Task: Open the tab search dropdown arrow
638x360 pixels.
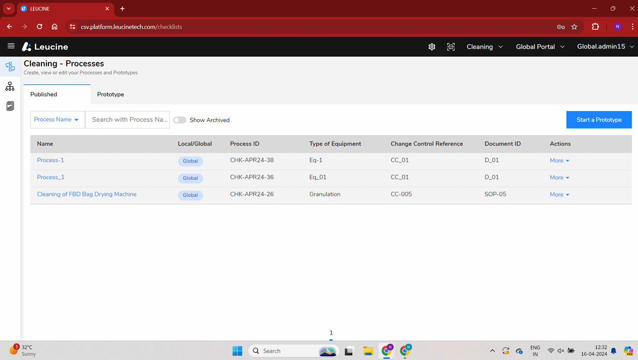Action: (8, 8)
